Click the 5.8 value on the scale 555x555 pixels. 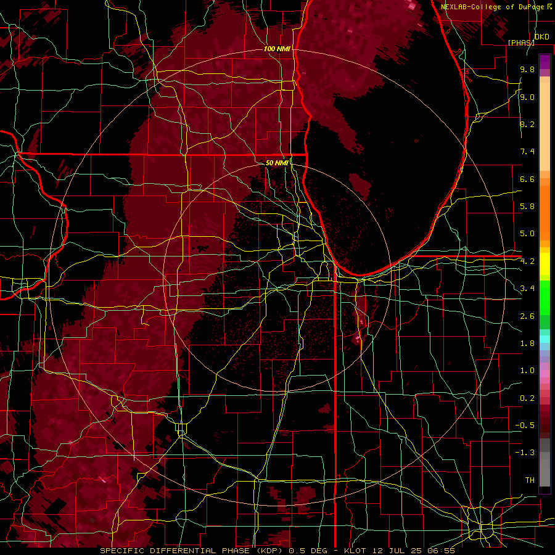click(x=527, y=206)
